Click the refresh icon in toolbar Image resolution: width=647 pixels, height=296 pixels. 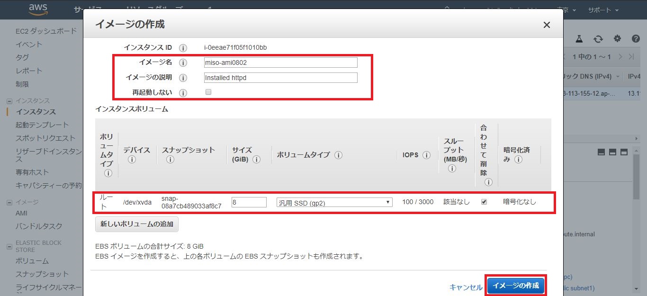tap(599, 39)
